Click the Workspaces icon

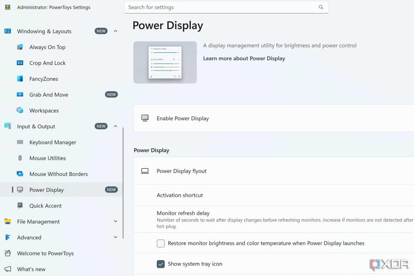[20, 111]
